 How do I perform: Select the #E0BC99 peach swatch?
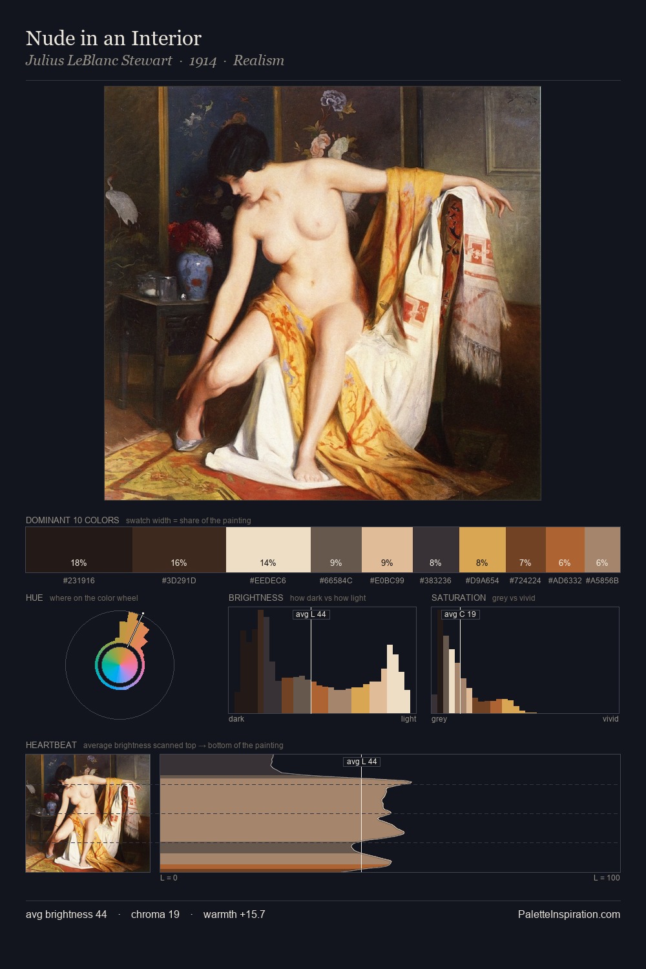(387, 550)
